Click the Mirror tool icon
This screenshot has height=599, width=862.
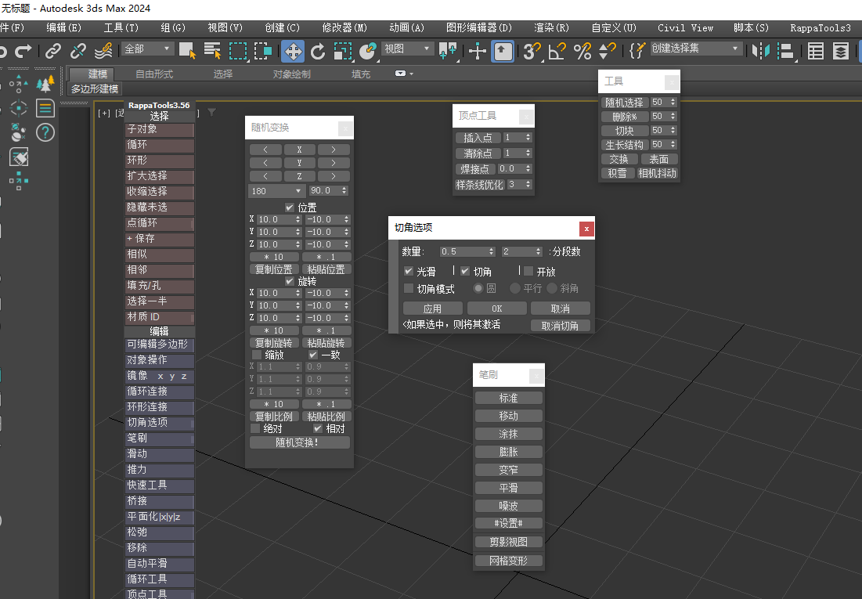coord(761,51)
